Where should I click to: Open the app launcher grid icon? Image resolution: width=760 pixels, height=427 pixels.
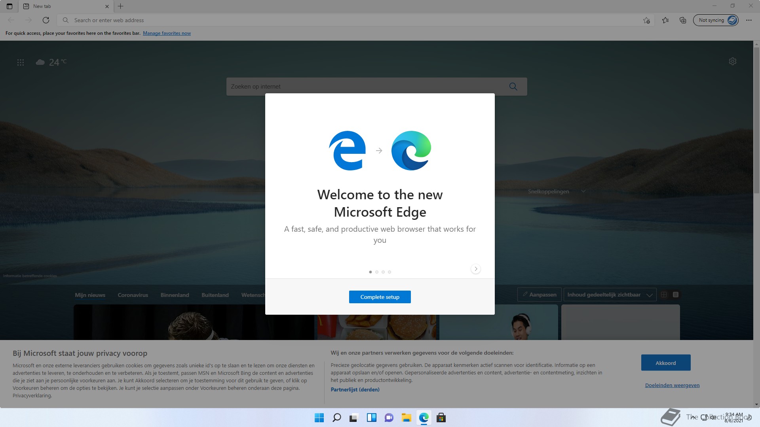(21, 62)
